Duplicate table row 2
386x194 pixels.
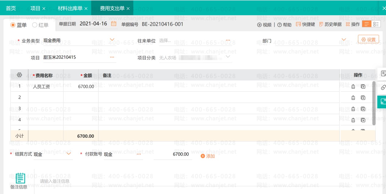pos(363,97)
